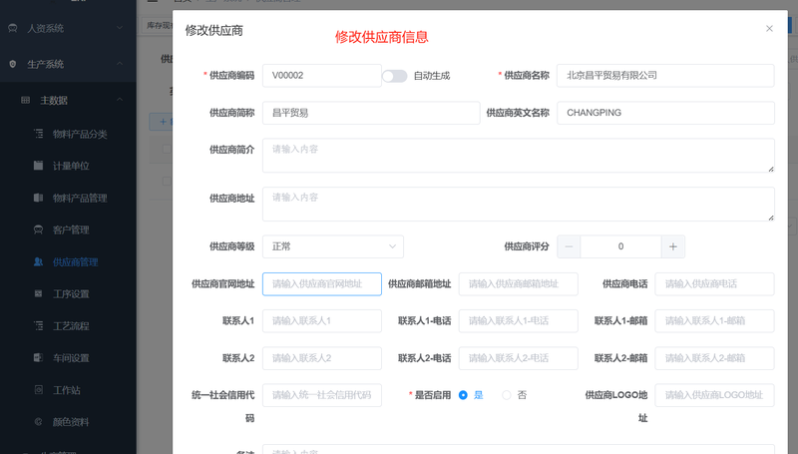Click the 供应商管理 user icon
Image resolution: width=798 pixels, height=454 pixels.
tap(39, 261)
